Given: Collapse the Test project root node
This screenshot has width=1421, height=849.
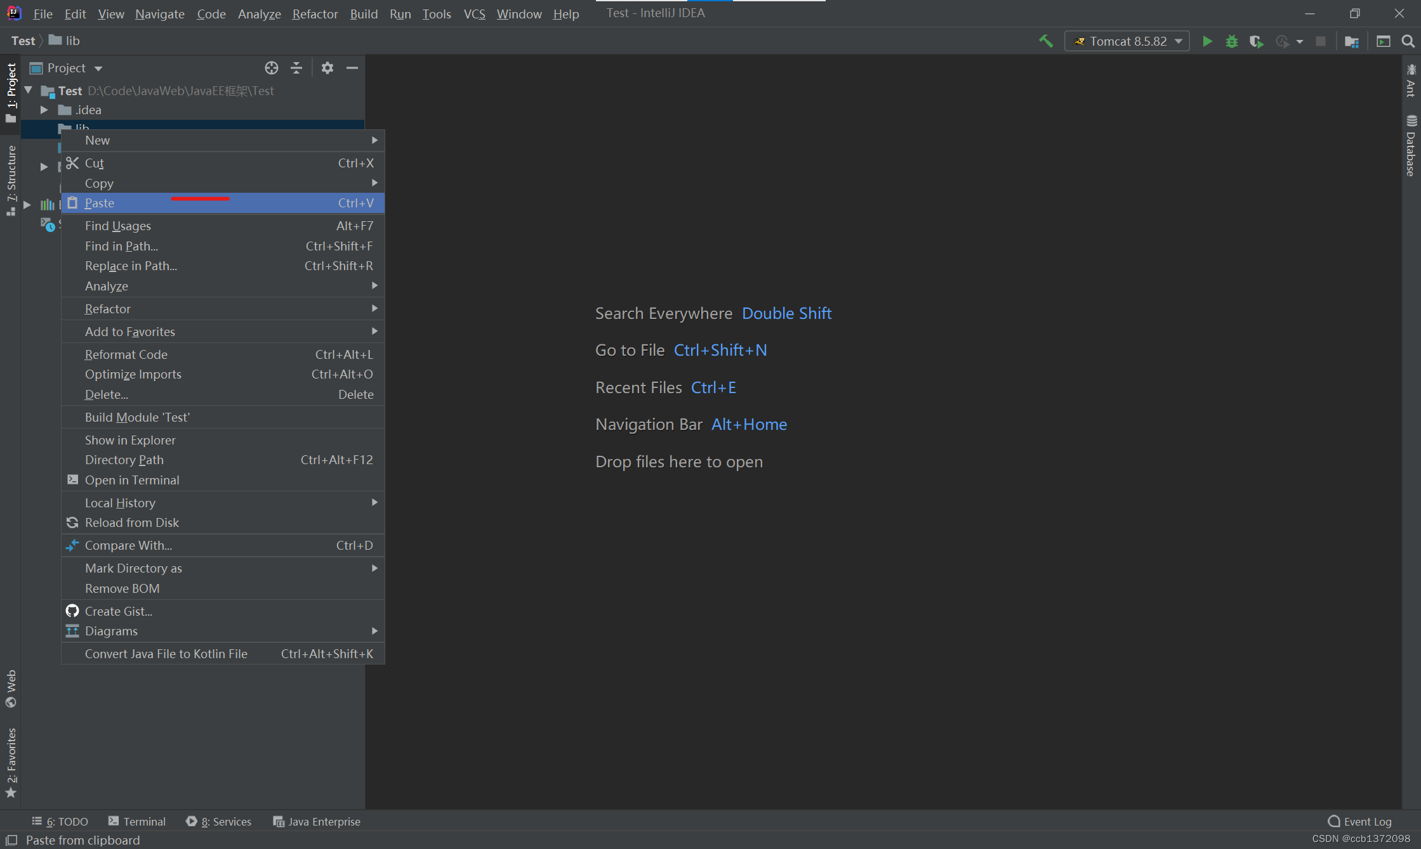Looking at the screenshot, I should 29,91.
